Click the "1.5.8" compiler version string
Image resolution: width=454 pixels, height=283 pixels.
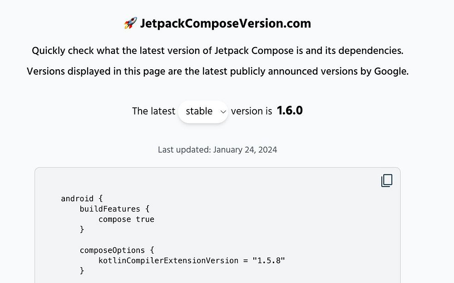(x=269, y=260)
